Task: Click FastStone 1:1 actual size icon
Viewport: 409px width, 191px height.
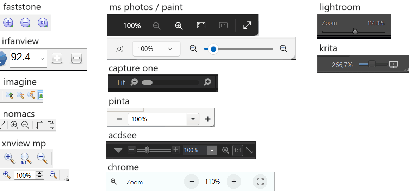Action: [x=42, y=23]
